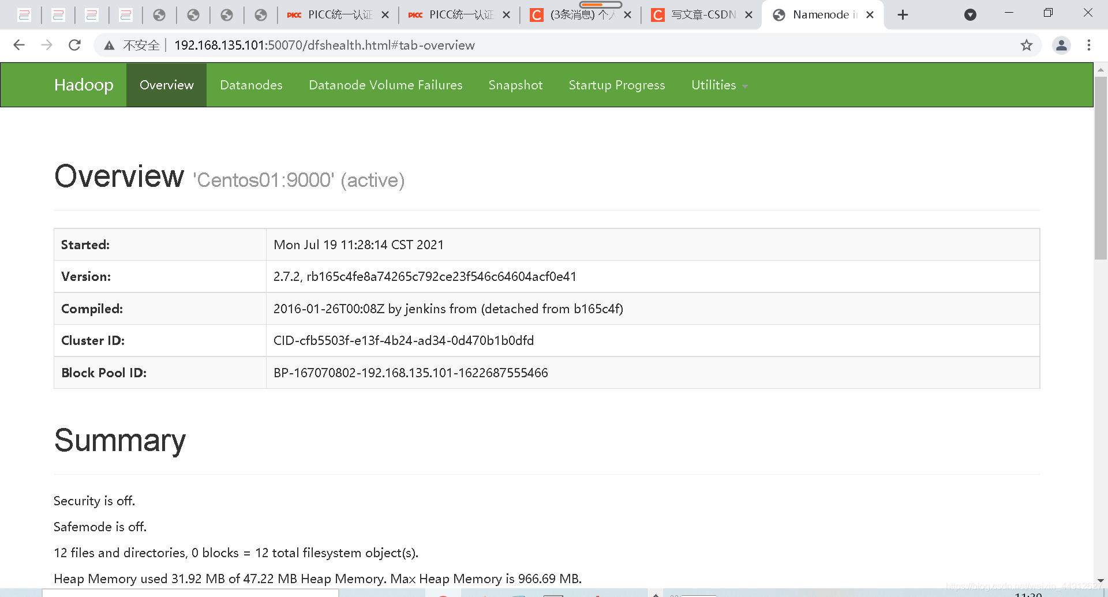Click the Heap Memory used line
The width and height of the screenshot is (1108, 597).
pyautogui.click(x=317, y=579)
